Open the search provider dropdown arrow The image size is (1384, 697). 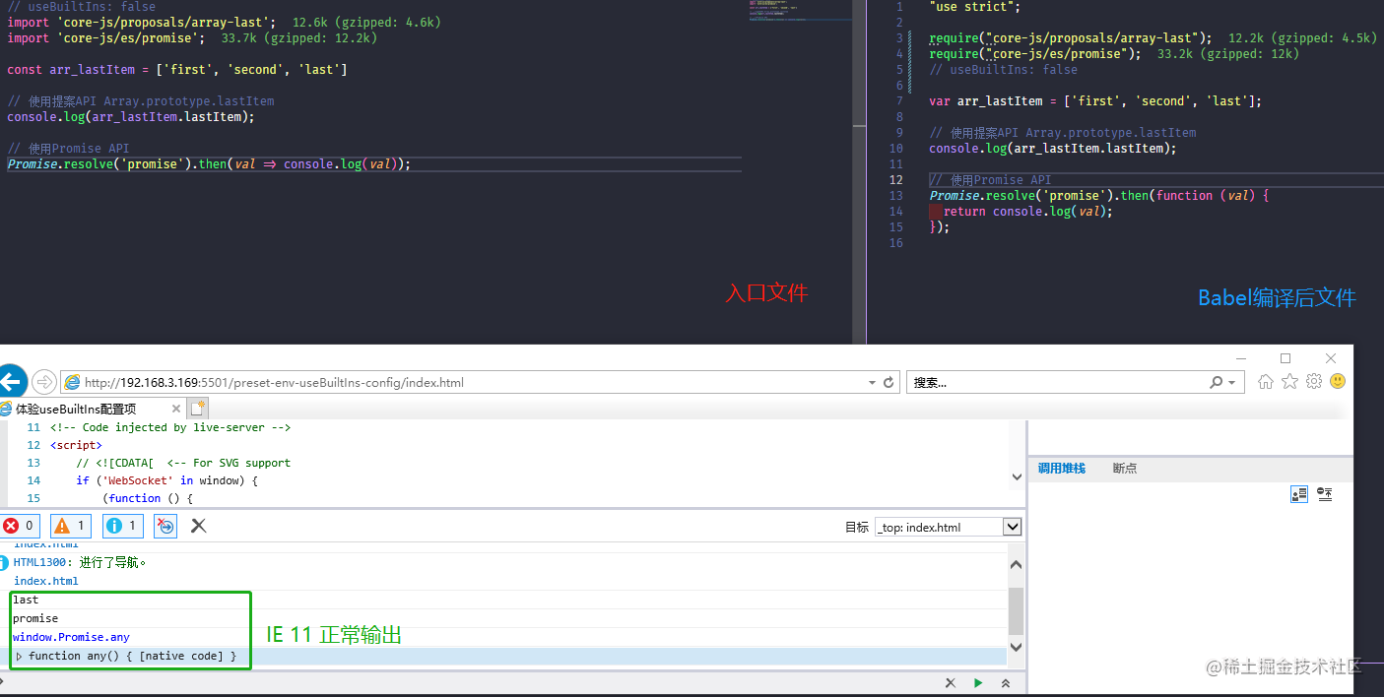(1231, 382)
